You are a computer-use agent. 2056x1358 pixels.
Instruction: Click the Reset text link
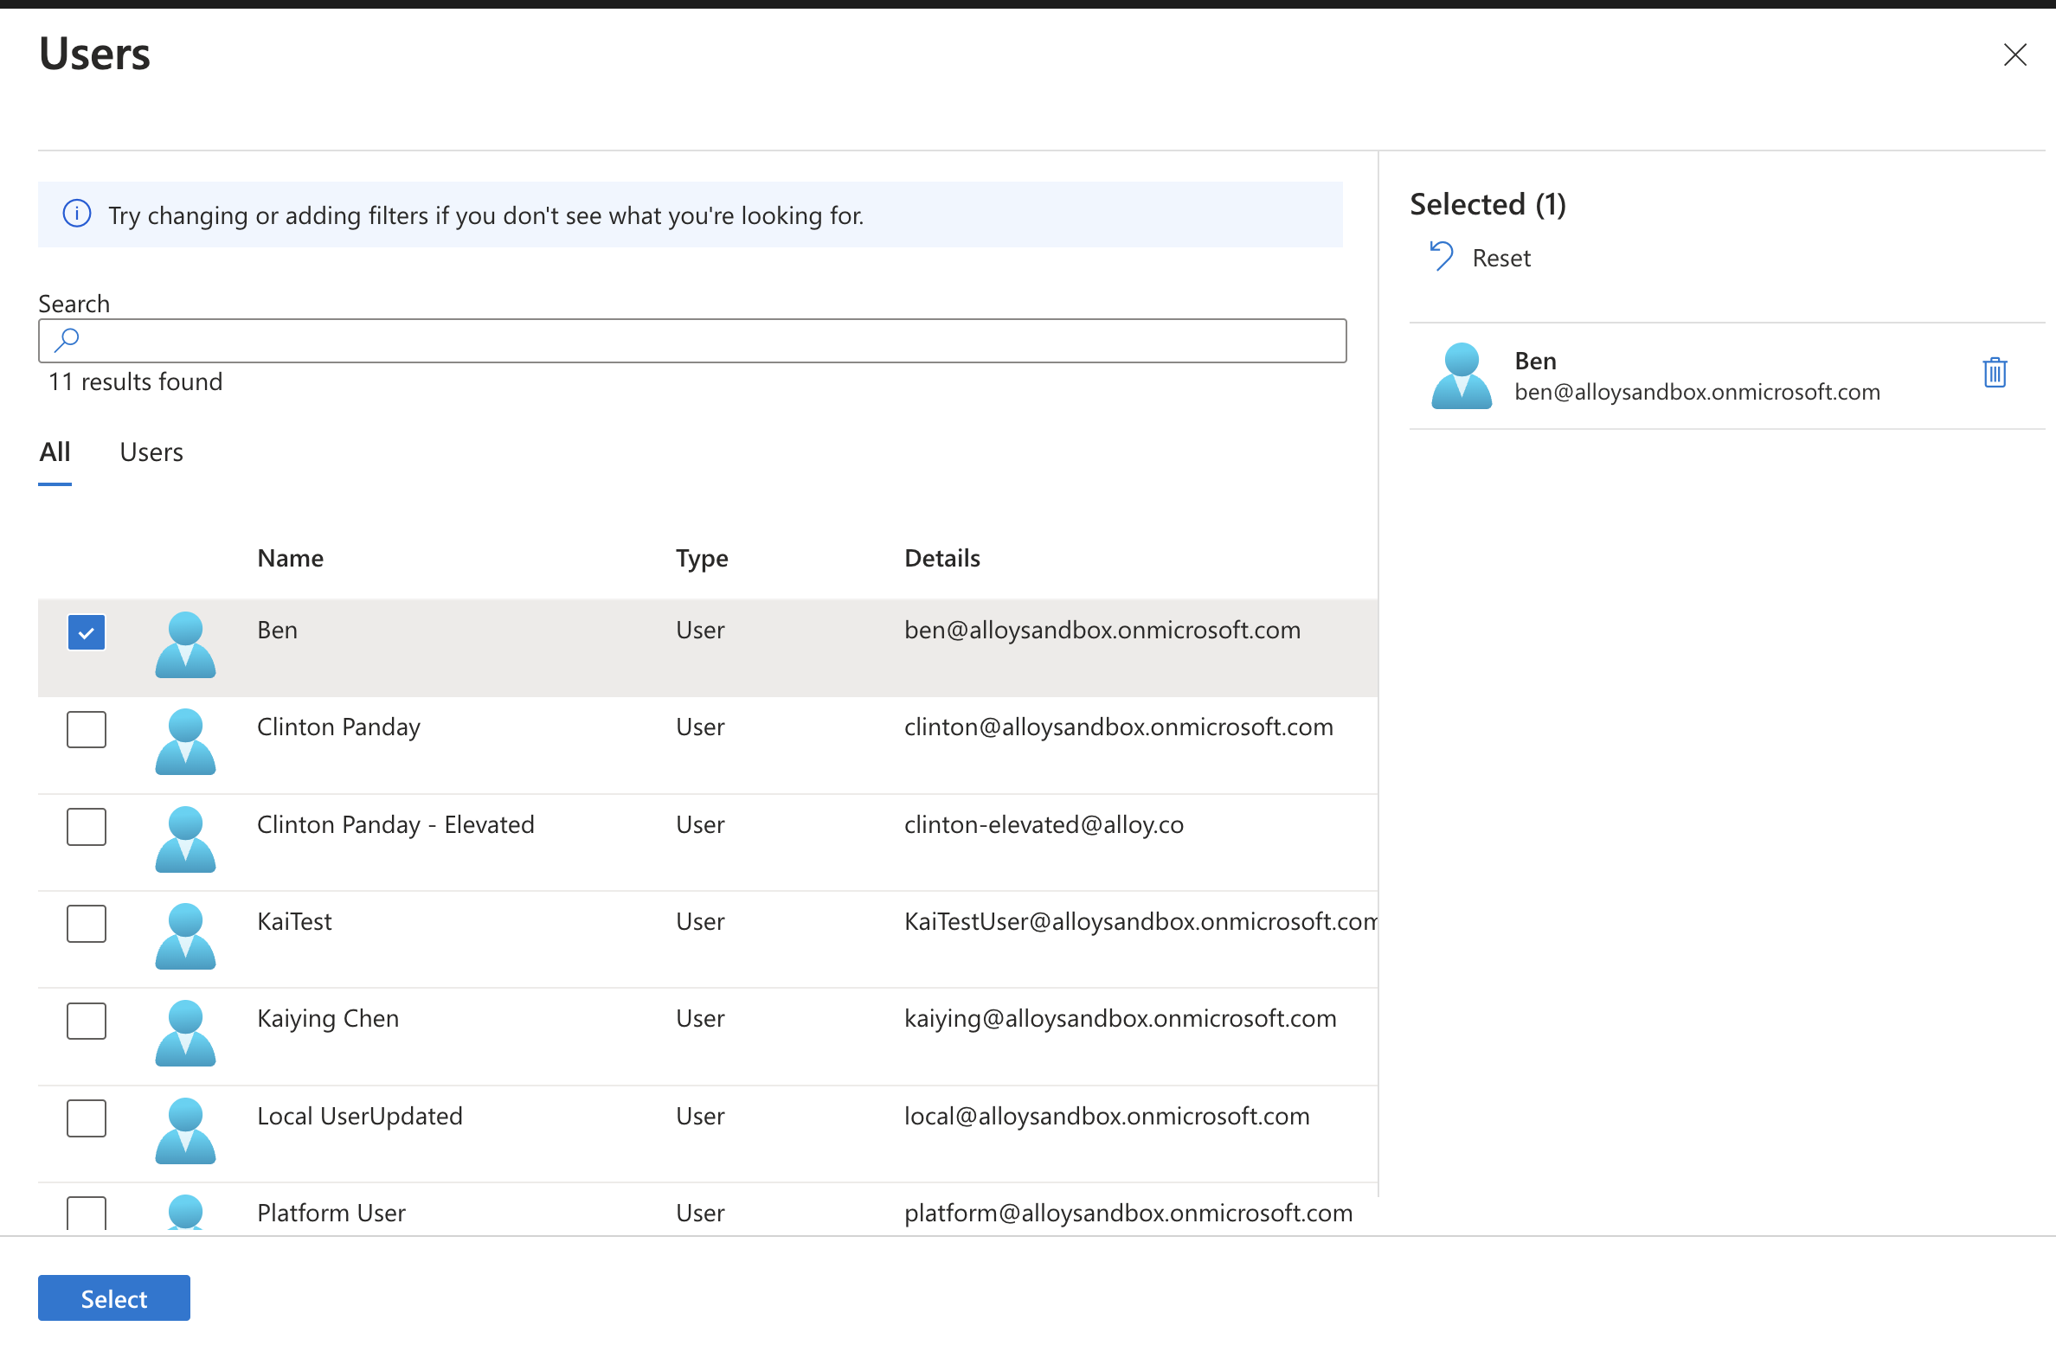pyautogui.click(x=1500, y=258)
